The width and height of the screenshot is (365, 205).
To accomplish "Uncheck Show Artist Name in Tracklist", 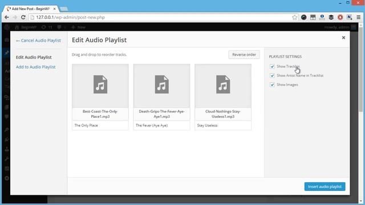I will [272, 76].
